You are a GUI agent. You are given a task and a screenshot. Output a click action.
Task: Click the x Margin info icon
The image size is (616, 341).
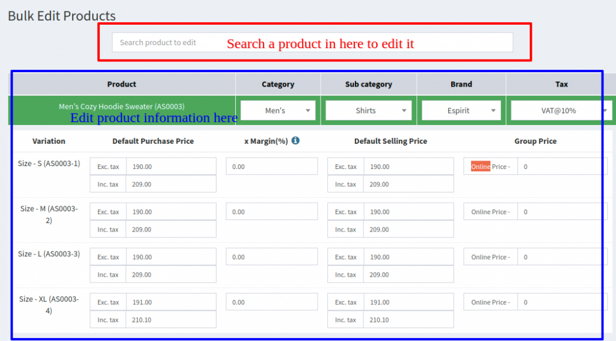pos(295,141)
